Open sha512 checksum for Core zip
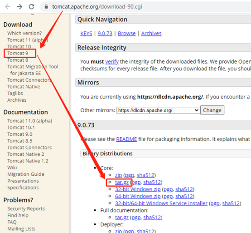251x233 pixels. [145, 175]
